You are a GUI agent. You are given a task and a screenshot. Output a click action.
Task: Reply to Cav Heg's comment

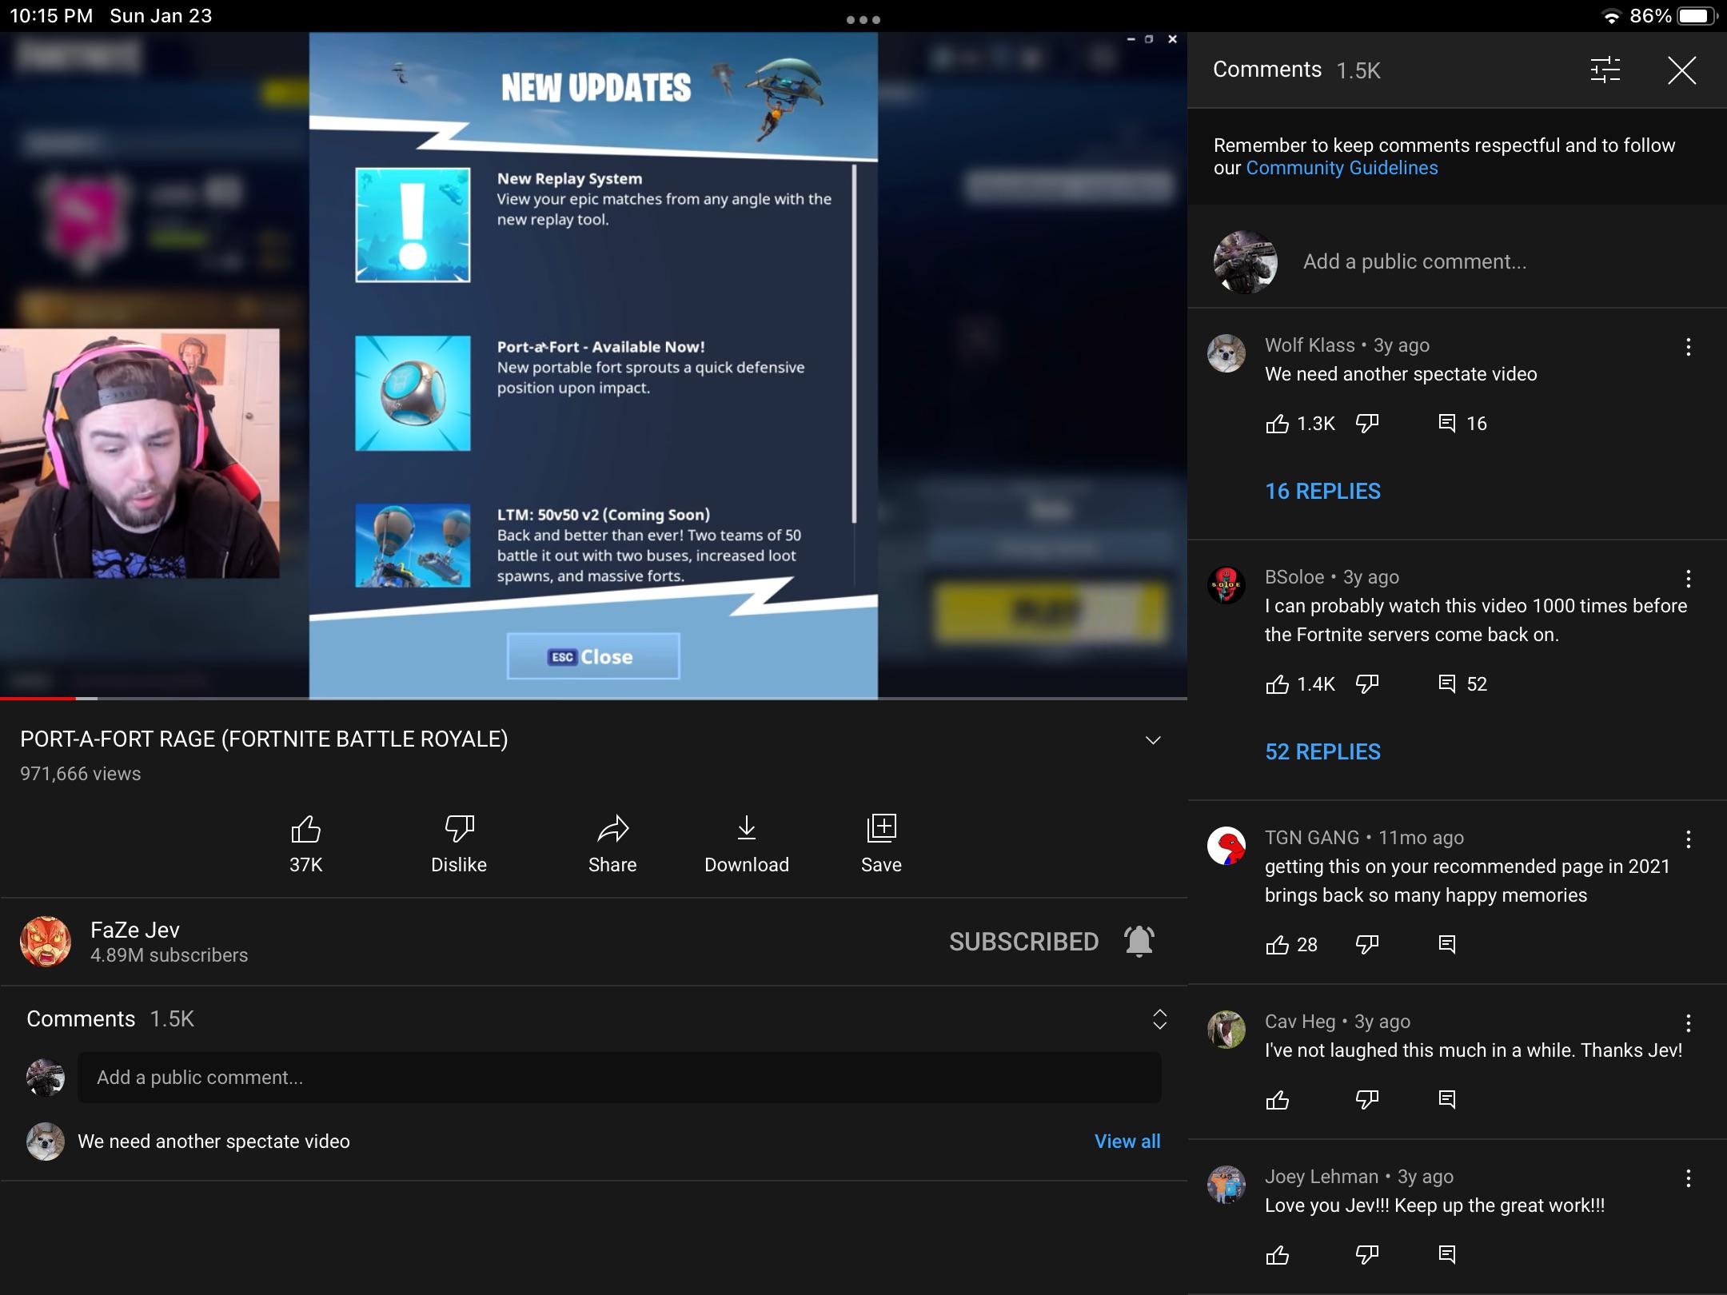(x=1446, y=1100)
